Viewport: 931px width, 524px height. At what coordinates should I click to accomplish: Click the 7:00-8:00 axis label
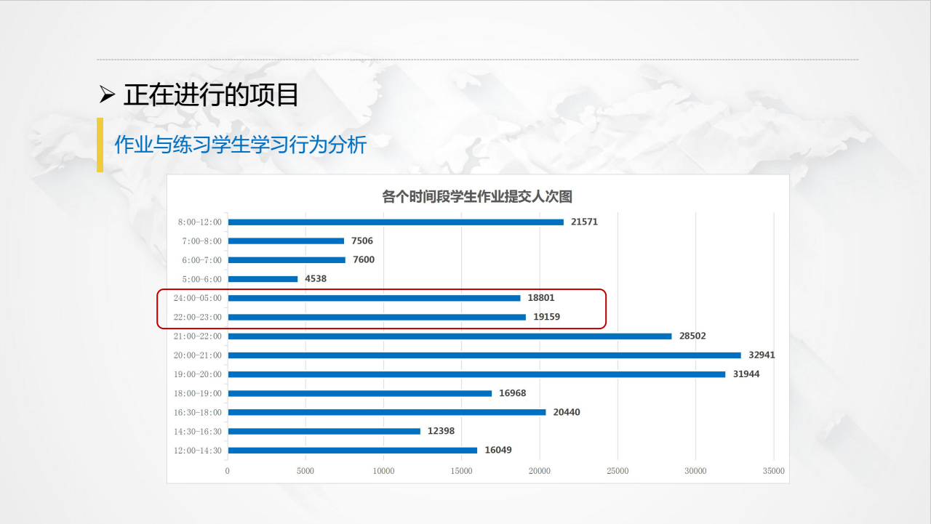(202, 241)
